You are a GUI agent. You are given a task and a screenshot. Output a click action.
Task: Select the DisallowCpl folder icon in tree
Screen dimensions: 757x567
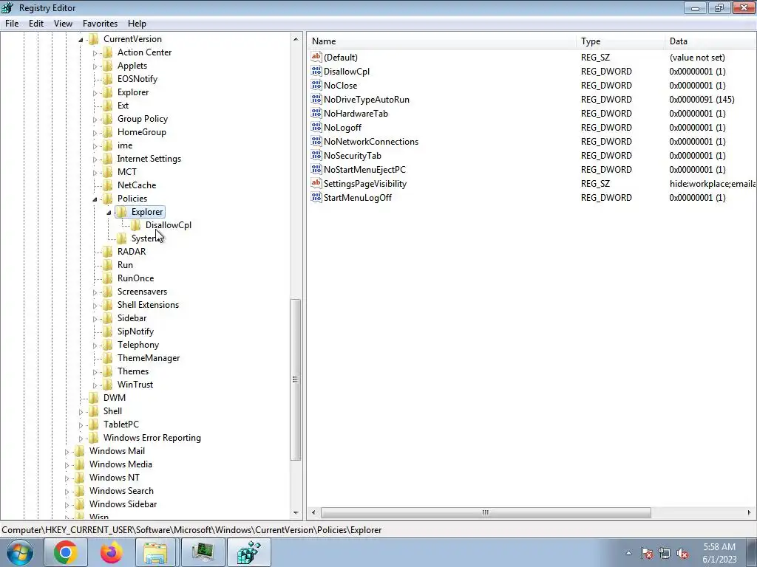click(136, 225)
